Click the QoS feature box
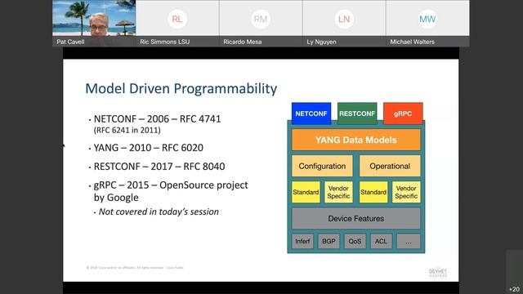This screenshot has height=294, width=523. coord(355,241)
